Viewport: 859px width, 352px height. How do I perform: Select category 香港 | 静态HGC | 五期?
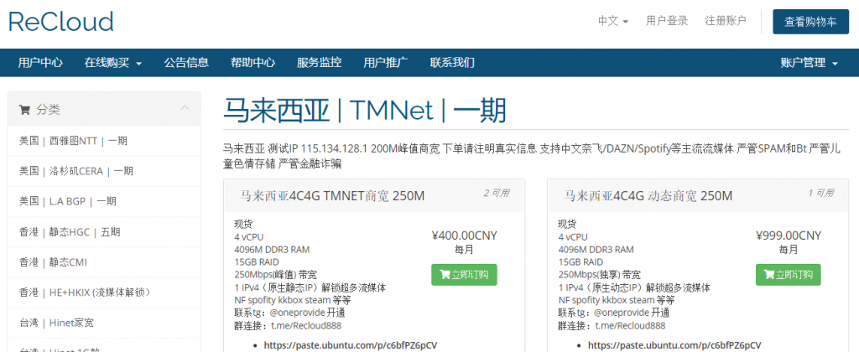pyautogui.click(x=104, y=232)
